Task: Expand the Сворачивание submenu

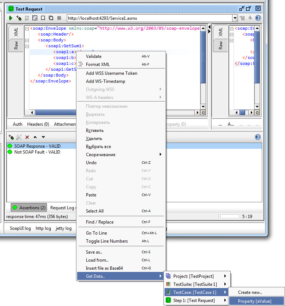Action: pyautogui.click(x=121, y=155)
